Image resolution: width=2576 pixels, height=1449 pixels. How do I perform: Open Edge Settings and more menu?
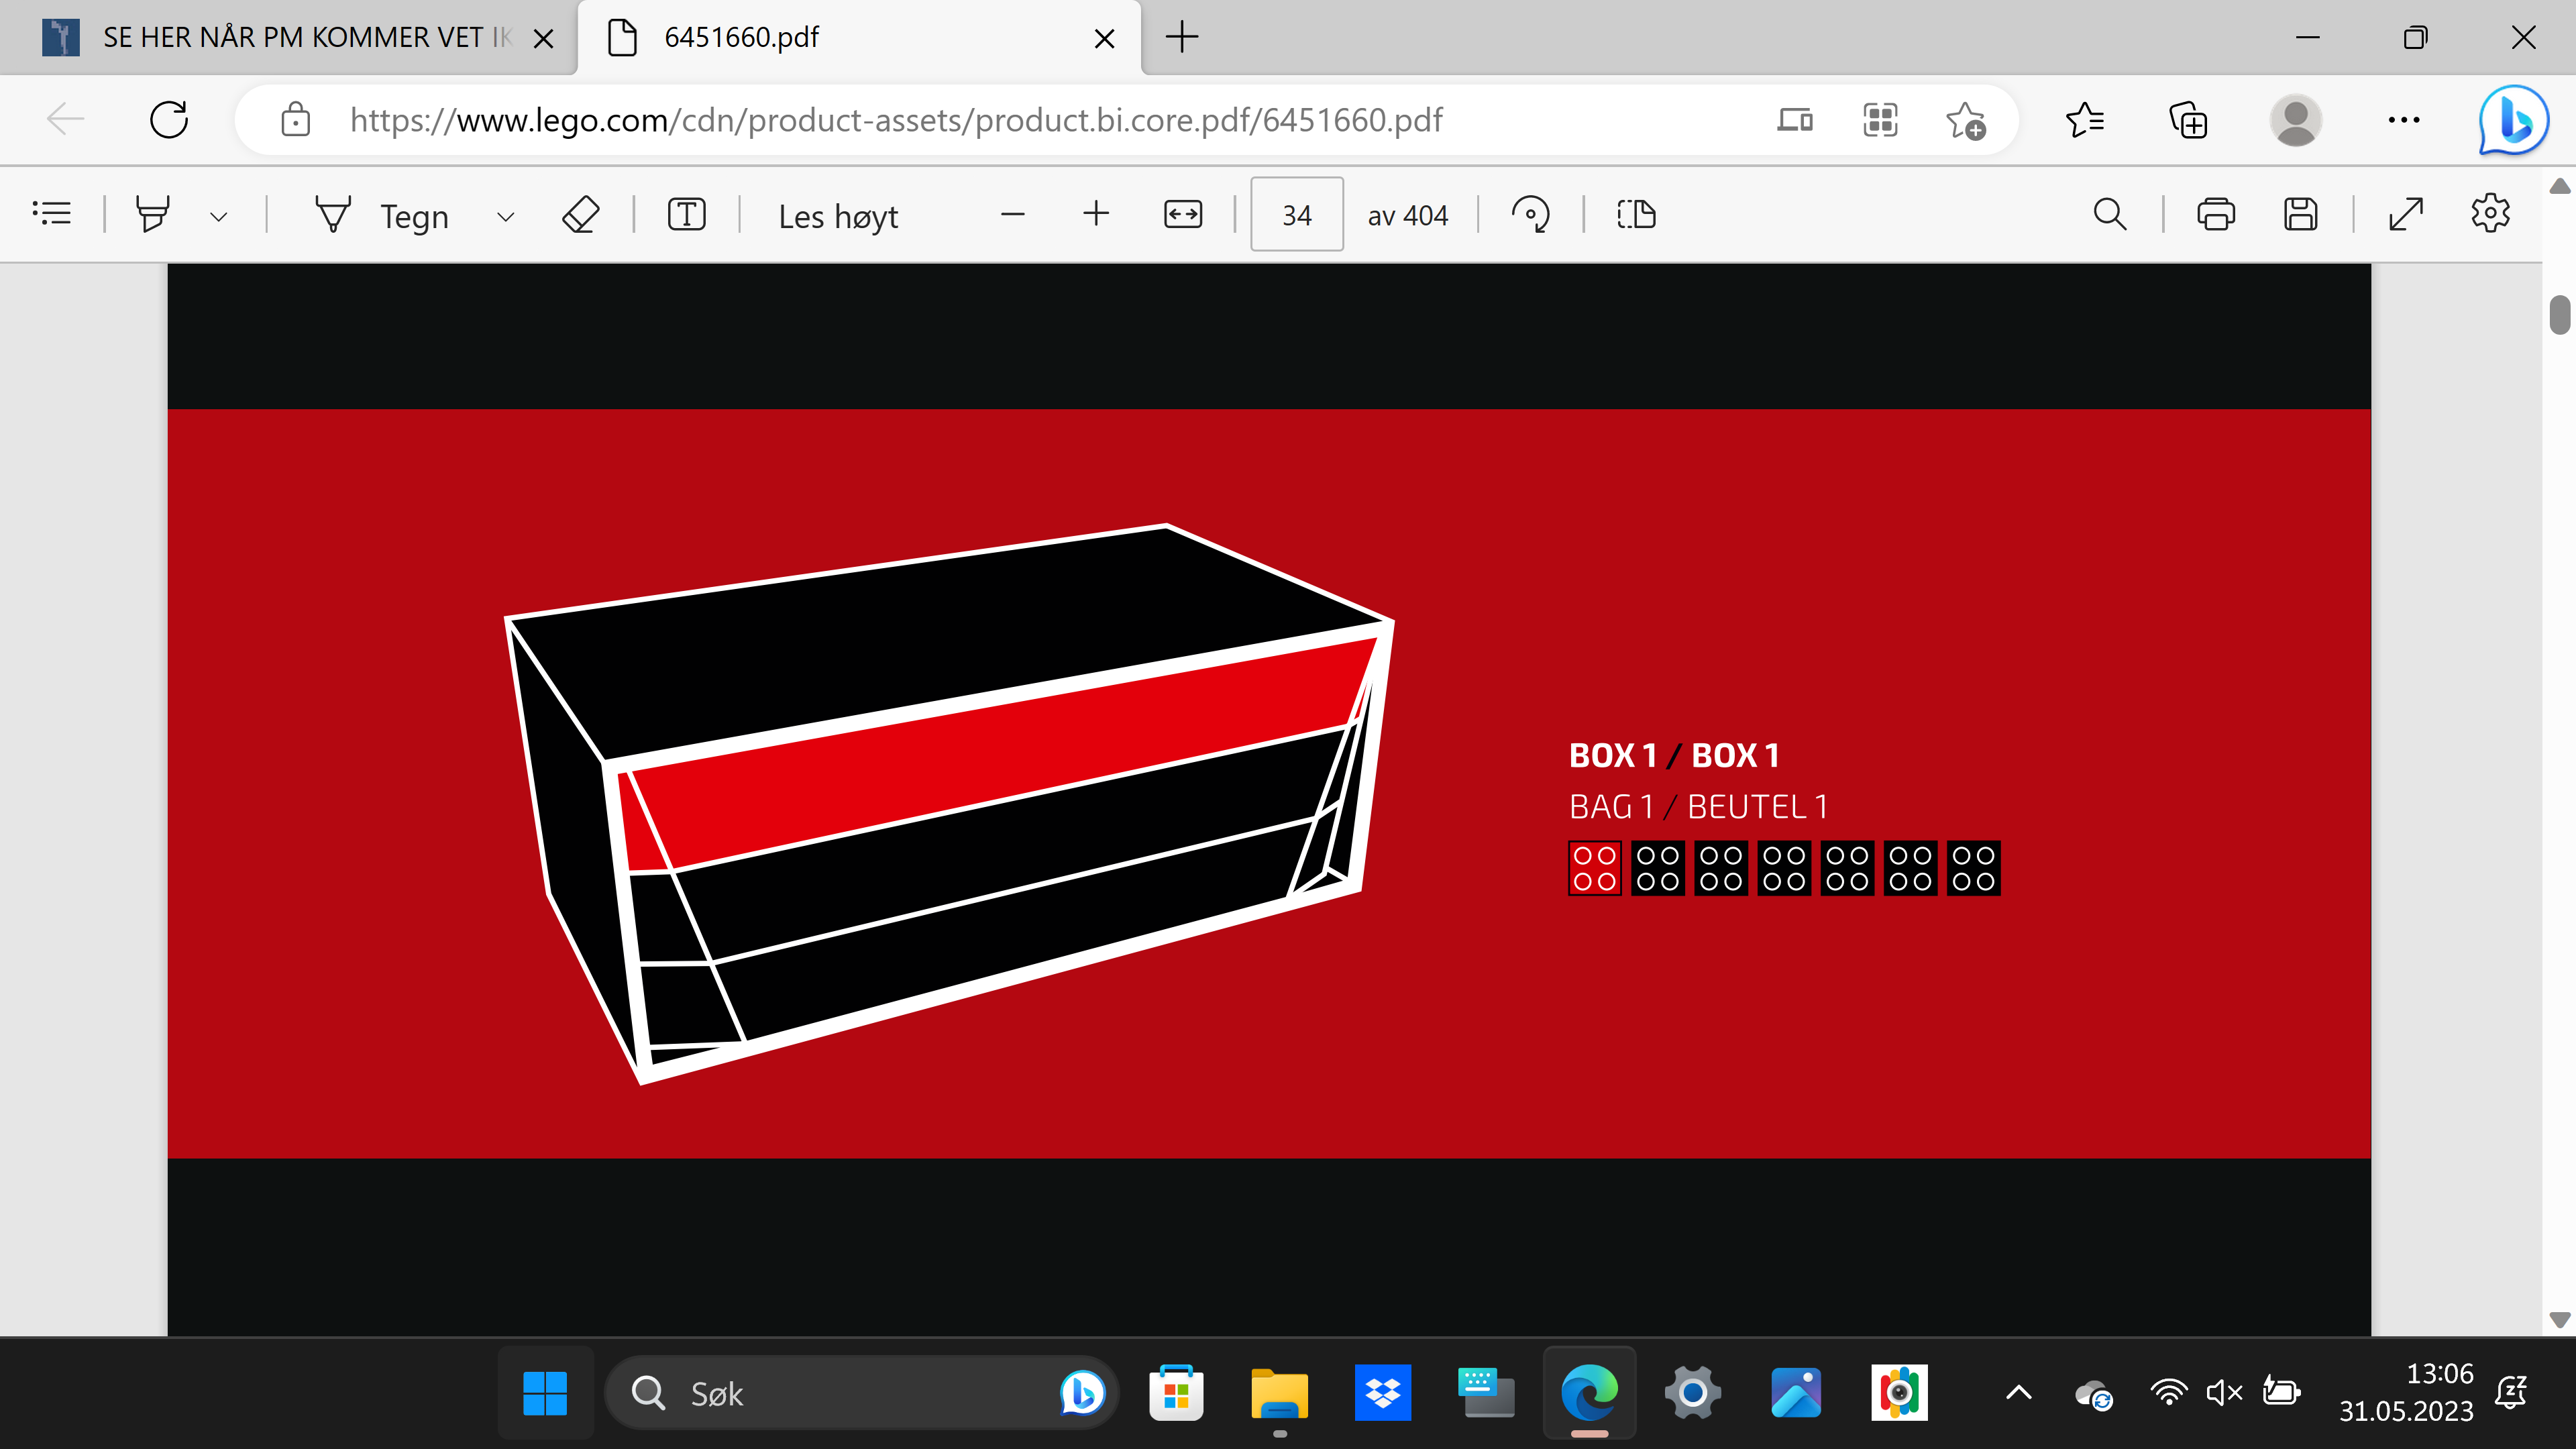tap(2404, 120)
